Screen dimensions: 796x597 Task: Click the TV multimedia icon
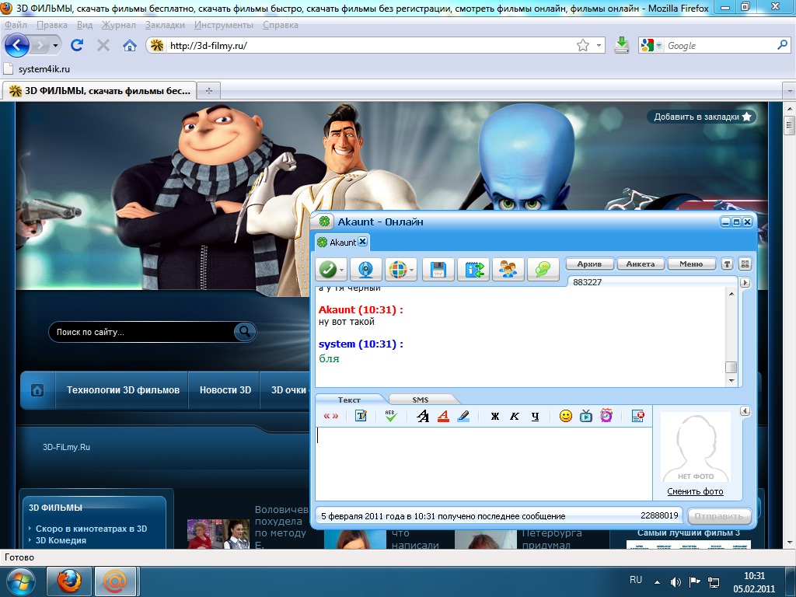[586, 417]
